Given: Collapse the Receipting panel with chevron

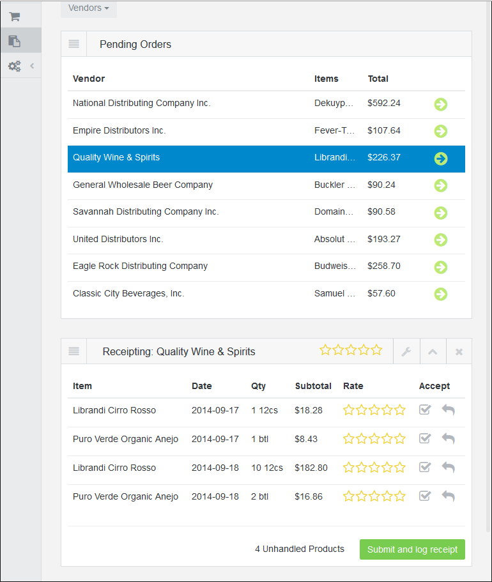Looking at the screenshot, I should (x=433, y=351).
